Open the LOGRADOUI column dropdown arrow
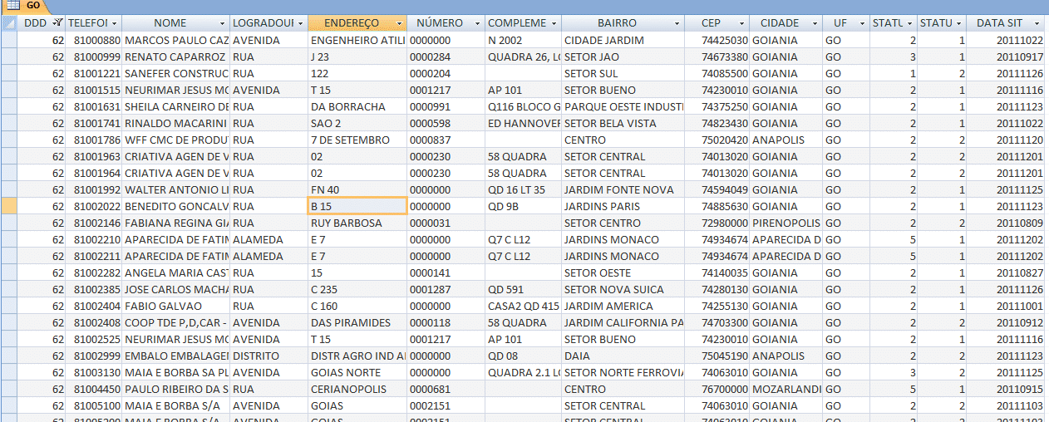Viewport: 1049px width, 422px height. coord(301,23)
